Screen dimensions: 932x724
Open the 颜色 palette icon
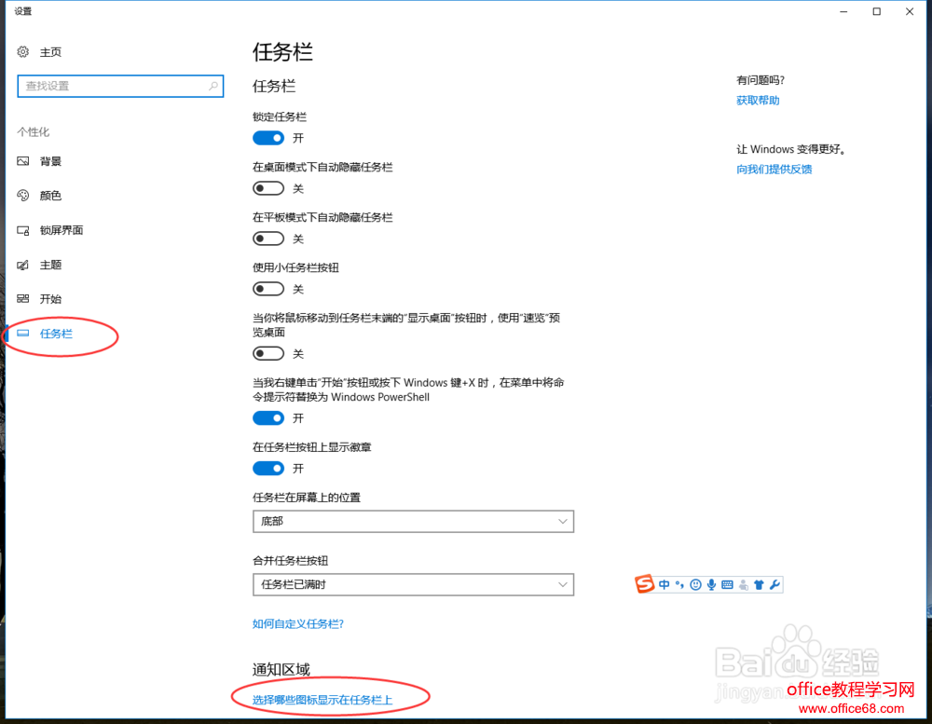[23, 196]
